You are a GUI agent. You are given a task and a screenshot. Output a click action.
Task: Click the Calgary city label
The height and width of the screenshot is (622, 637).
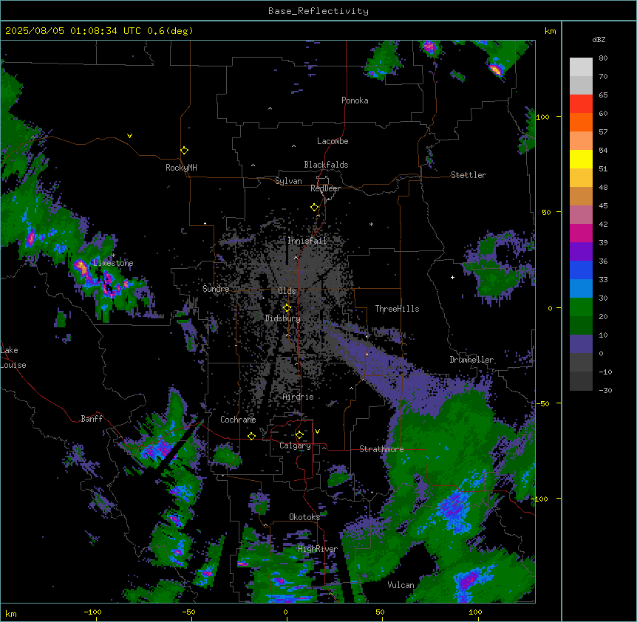point(295,445)
